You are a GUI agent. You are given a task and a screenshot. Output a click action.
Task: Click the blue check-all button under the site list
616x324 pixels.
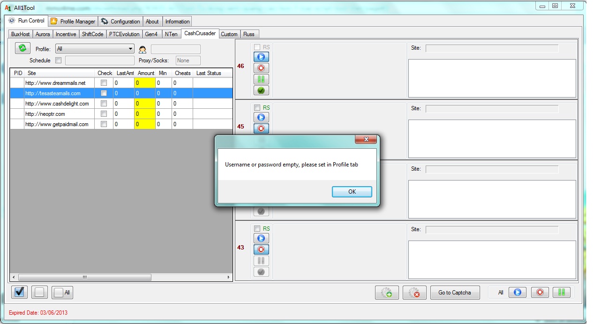19,292
